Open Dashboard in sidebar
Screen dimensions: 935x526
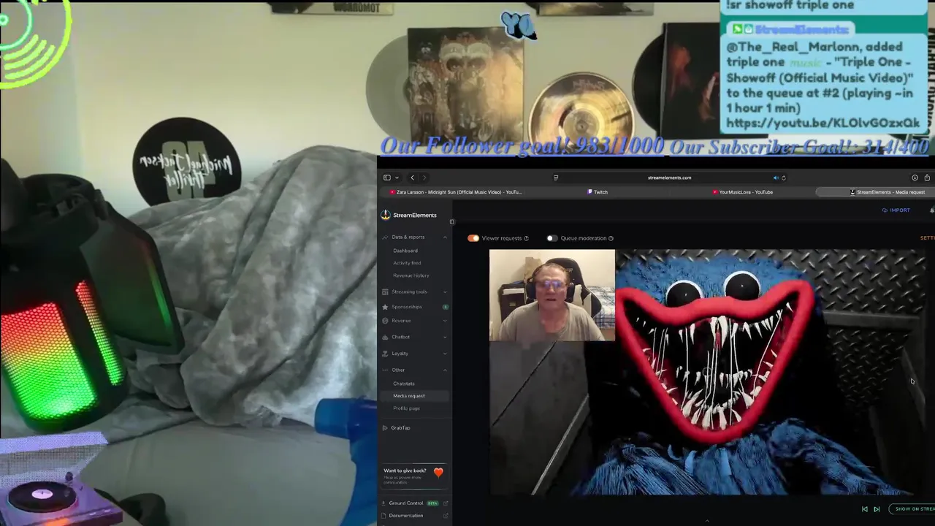tap(405, 251)
